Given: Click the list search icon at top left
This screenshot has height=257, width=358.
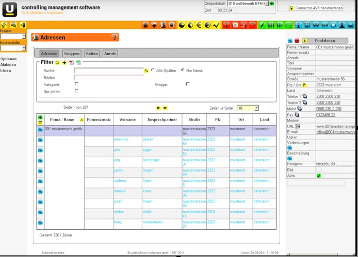Looking at the screenshot, I should (13, 25).
